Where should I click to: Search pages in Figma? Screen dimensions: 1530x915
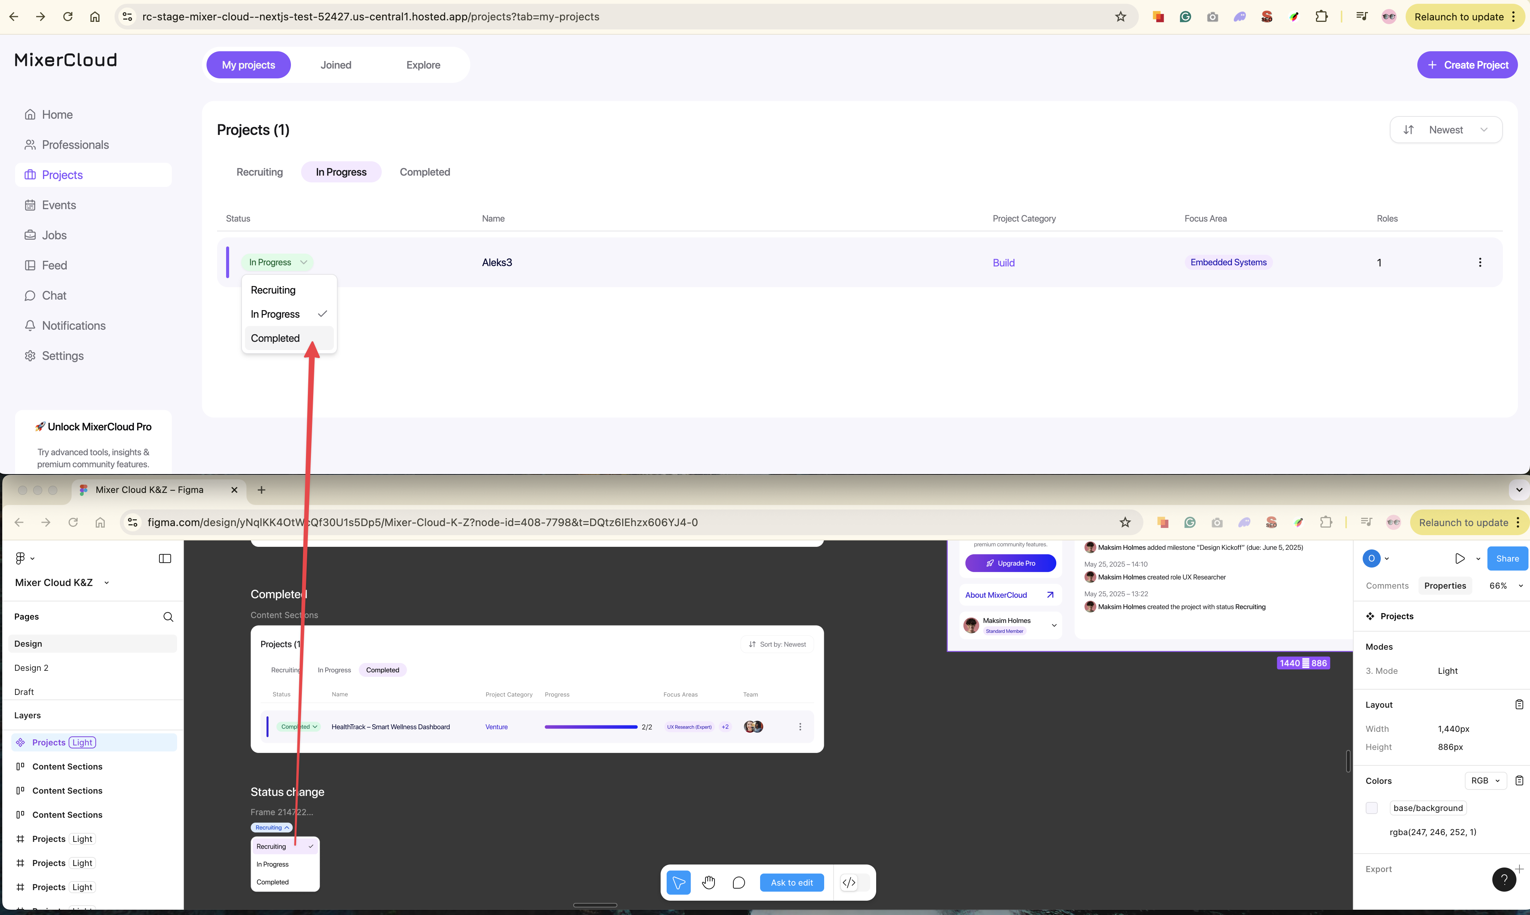[x=168, y=617]
